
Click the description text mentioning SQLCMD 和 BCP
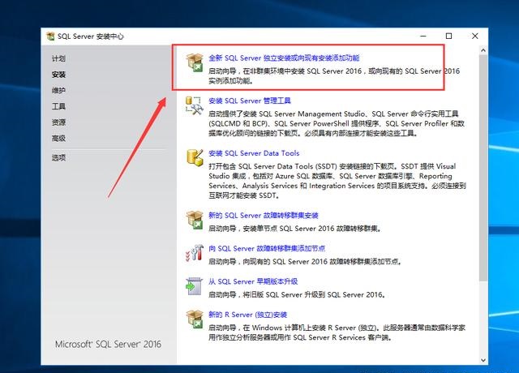pos(337,124)
